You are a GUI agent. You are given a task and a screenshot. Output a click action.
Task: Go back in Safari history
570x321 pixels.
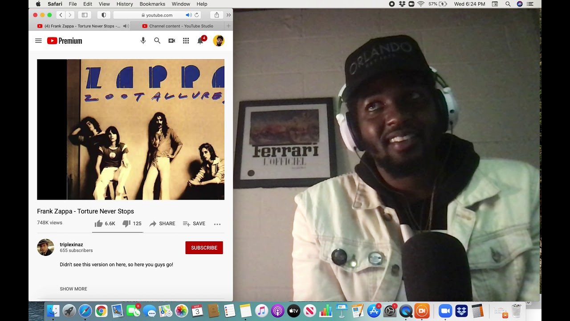point(61,15)
